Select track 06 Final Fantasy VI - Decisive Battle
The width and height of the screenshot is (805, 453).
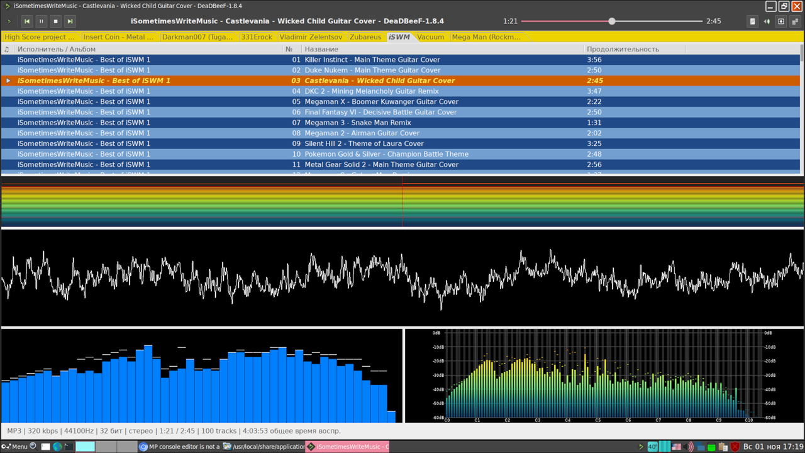point(401,112)
